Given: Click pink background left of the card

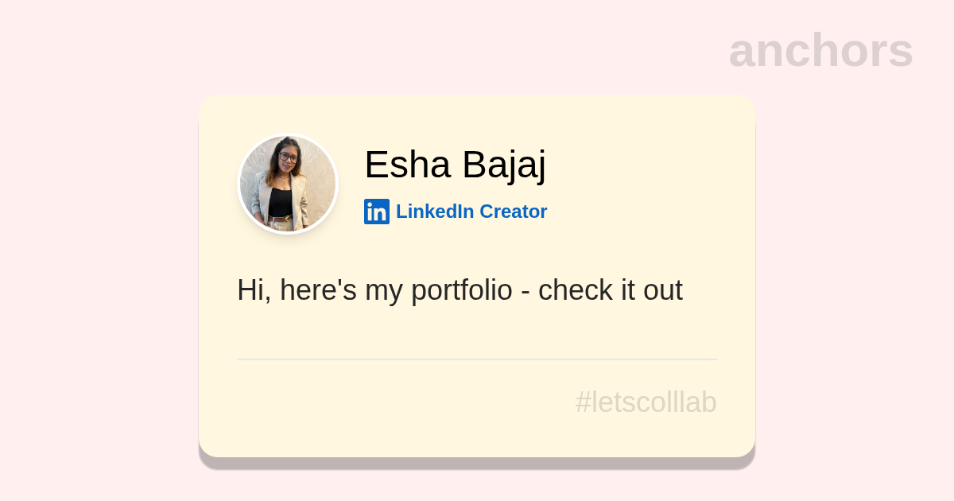Looking at the screenshot, I should click(95, 278).
